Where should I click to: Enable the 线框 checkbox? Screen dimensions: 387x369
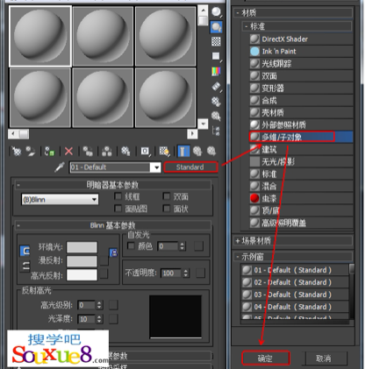pyautogui.click(x=118, y=196)
